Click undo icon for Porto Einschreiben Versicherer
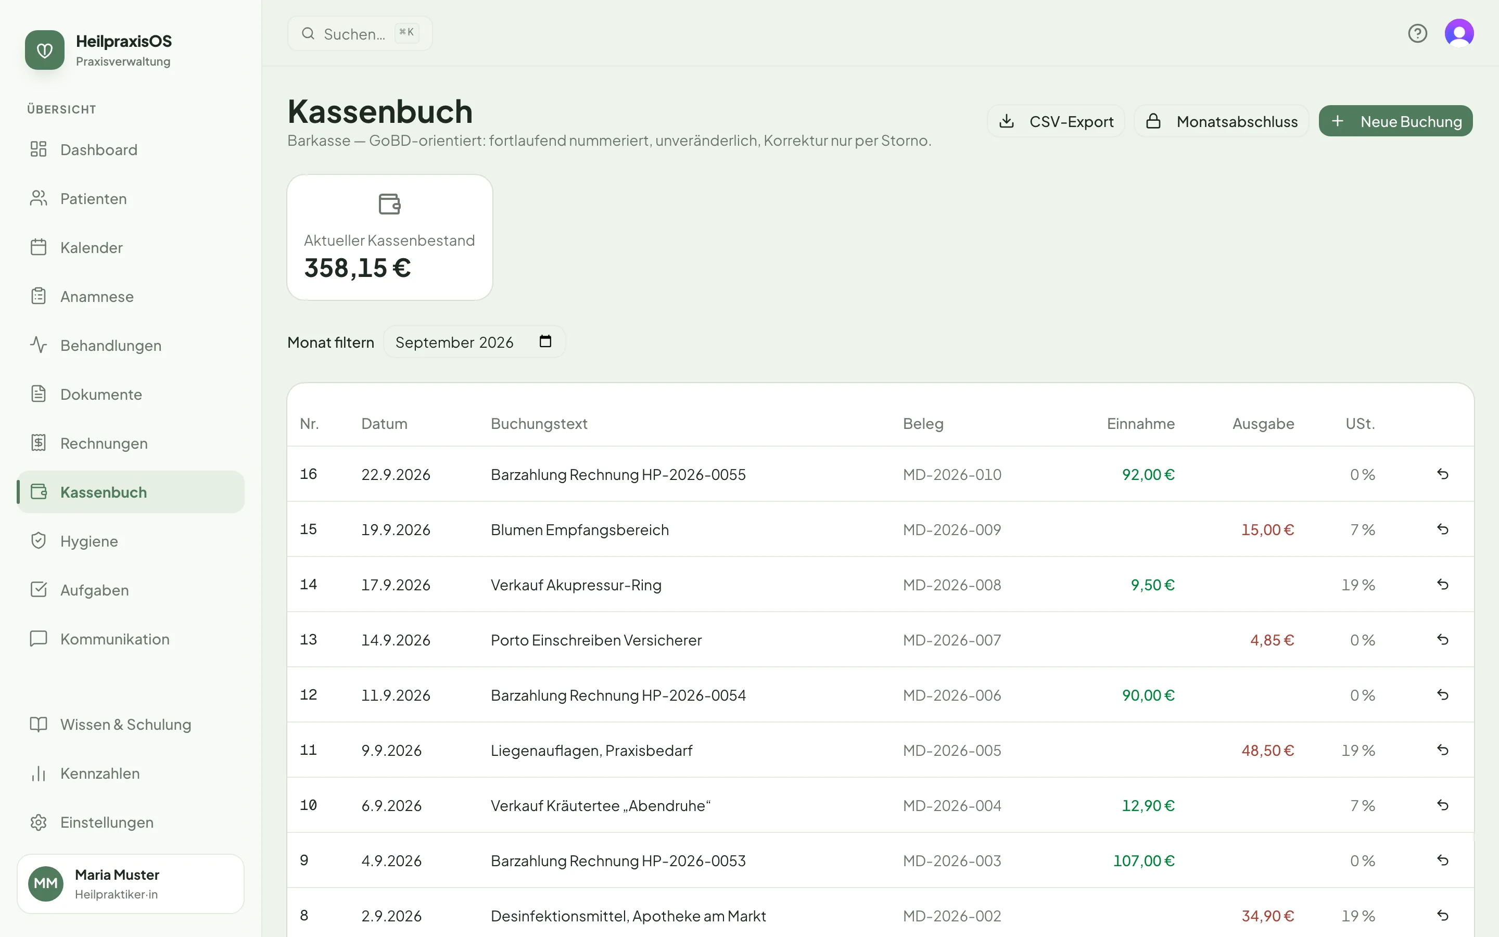The width and height of the screenshot is (1499, 937). click(1443, 640)
